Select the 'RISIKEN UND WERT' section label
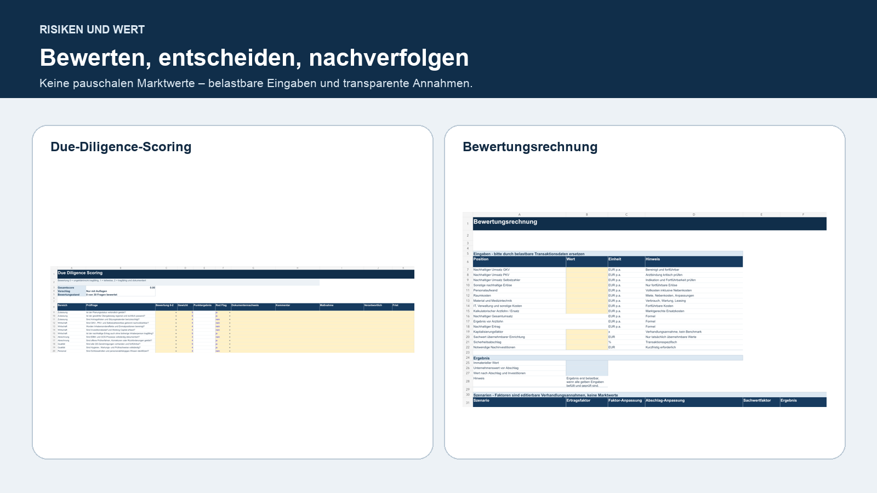This screenshot has height=493, width=877. (92, 30)
